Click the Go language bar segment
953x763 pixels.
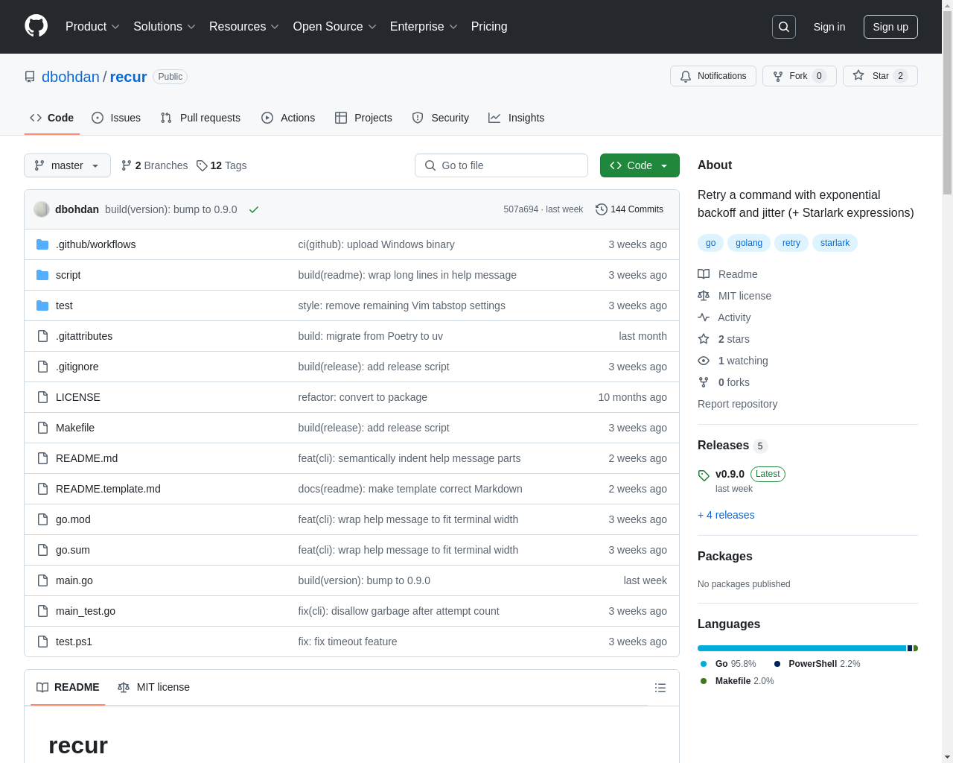pyautogui.click(x=802, y=648)
